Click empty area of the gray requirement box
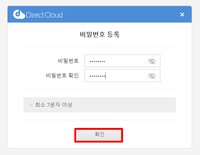The image size is (200, 155). tap(124, 105)
